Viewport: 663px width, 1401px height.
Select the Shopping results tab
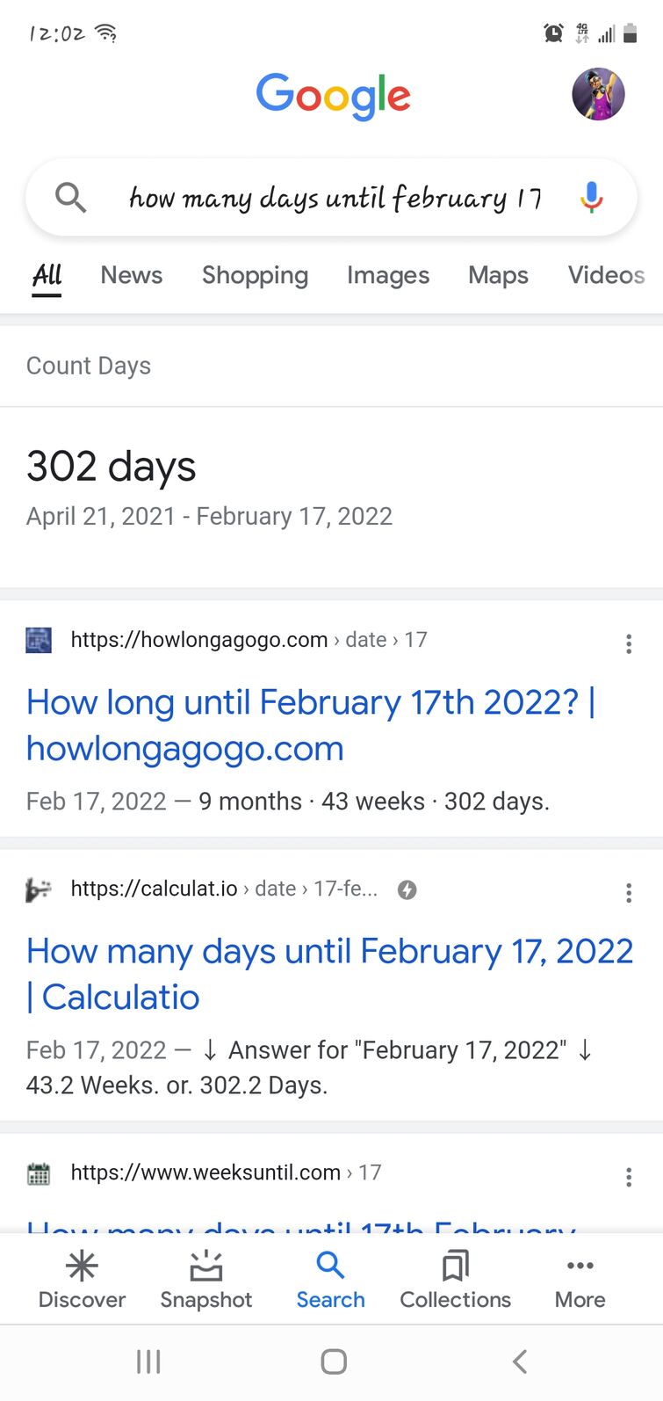point(255,275)
